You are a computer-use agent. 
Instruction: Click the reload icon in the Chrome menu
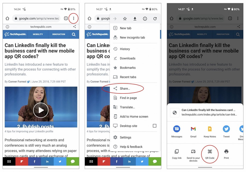pyautogui.click(x=155, y=19)
